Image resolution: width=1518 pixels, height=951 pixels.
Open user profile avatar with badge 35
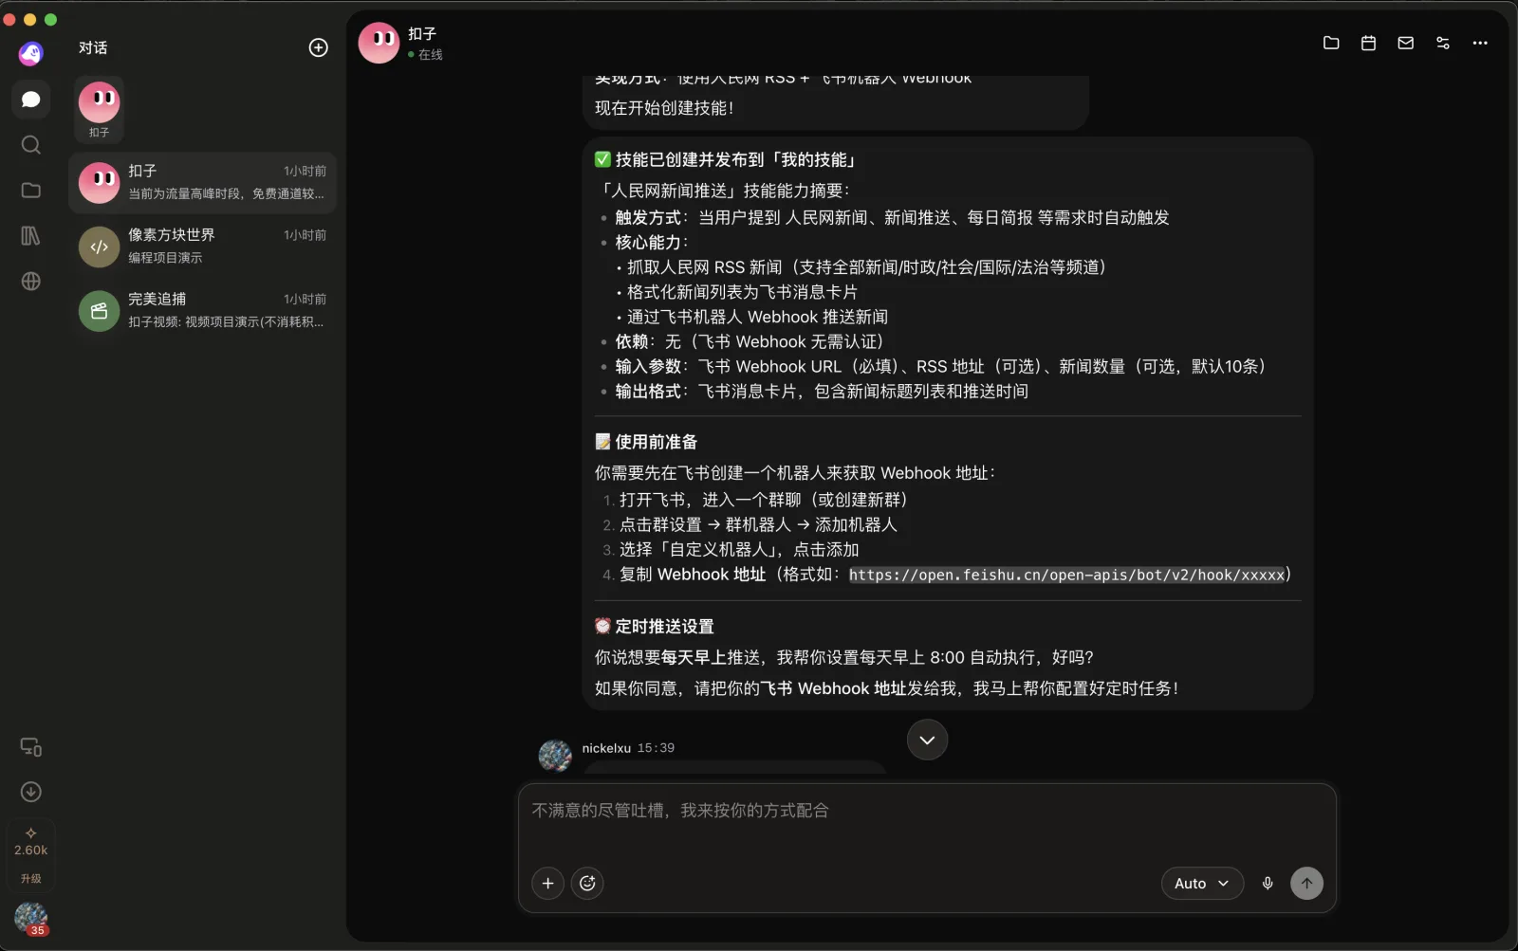tap(30, 918)
